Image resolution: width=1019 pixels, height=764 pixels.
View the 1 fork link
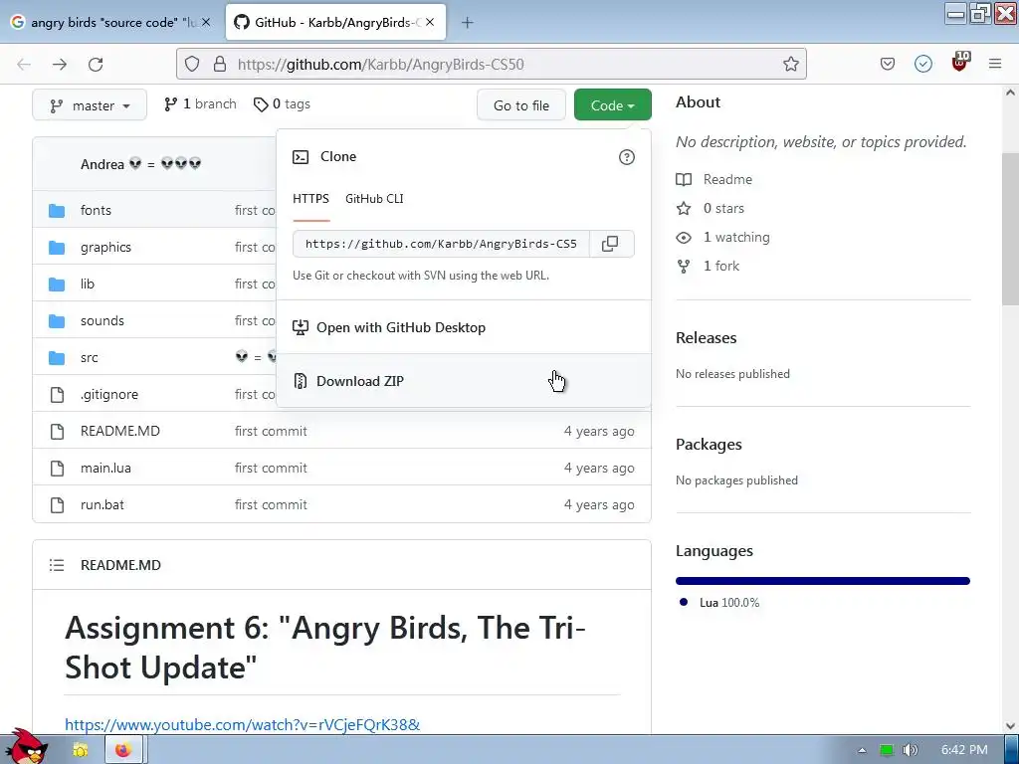click(708, 266)
